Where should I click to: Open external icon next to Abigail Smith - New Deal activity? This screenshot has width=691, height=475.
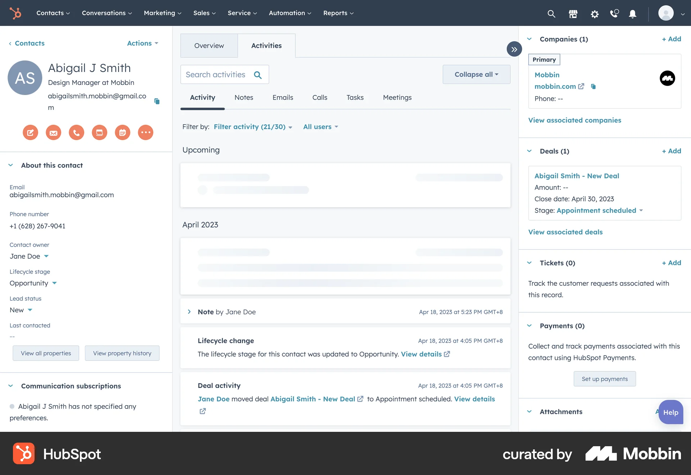click(360, 399)
